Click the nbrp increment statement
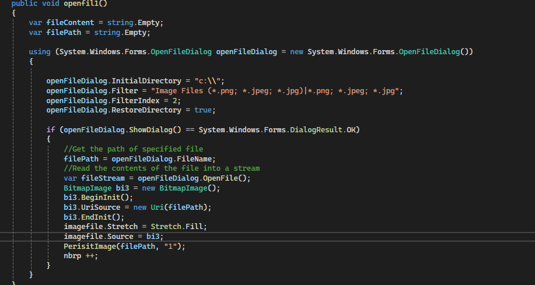The height and width of the screenshot is (285, 535). [x=81, y=256]
